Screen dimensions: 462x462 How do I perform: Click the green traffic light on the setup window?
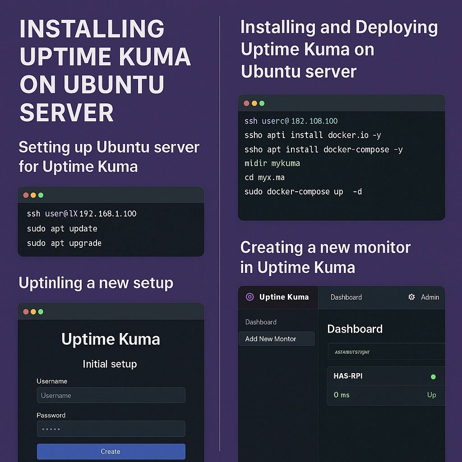[x=41, y=311]
